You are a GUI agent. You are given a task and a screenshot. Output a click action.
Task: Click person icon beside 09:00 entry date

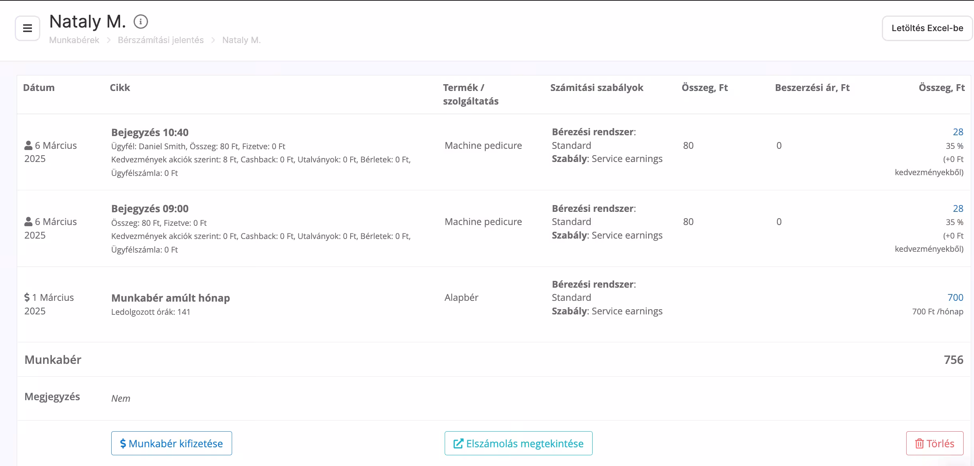pyautogui.click(x=28, y=221)
